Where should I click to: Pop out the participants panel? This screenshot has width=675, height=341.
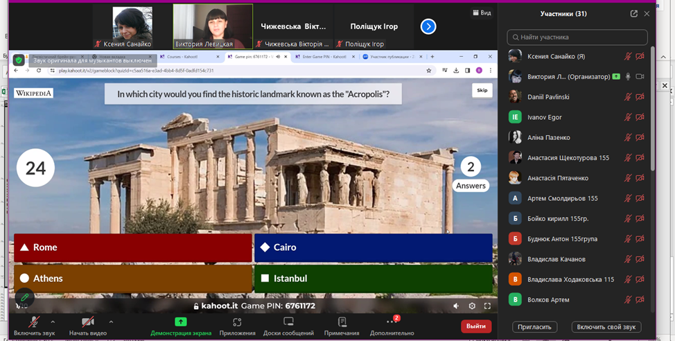tap(633, 13)
